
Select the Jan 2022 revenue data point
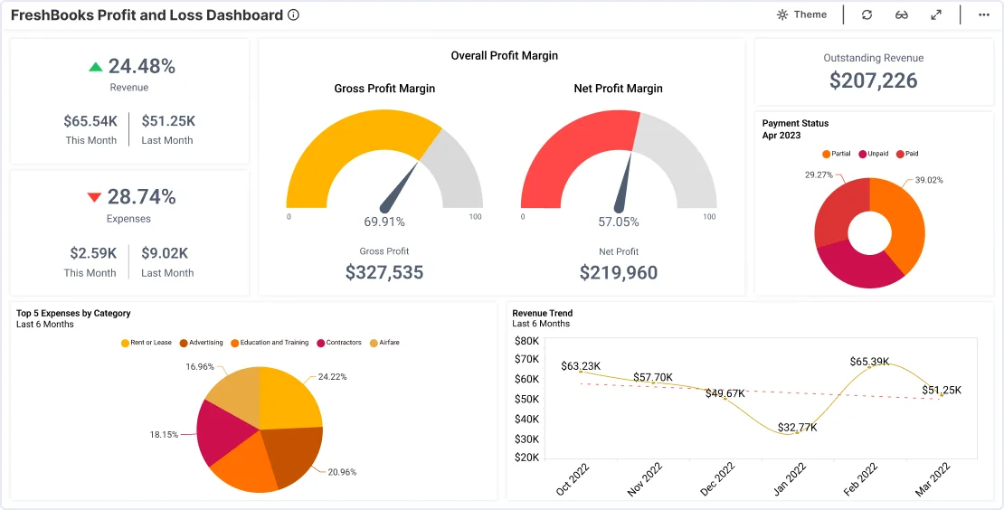796,433
